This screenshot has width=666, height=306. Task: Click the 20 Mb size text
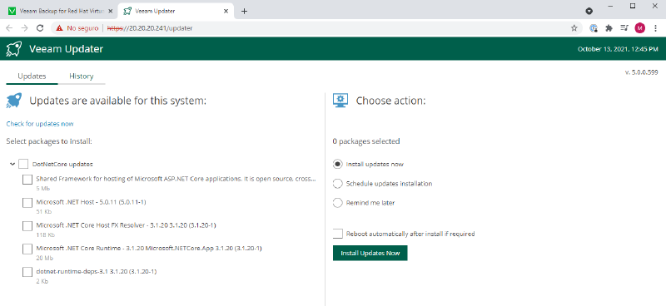pos(44,258)
